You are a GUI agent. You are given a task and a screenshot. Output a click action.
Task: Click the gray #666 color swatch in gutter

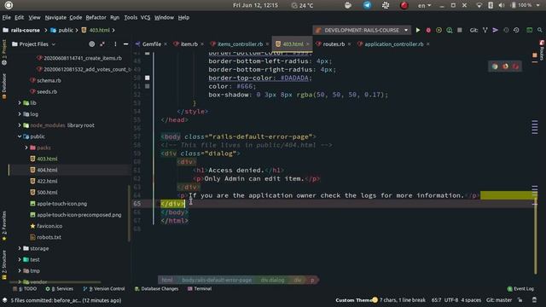coord(148,86)
